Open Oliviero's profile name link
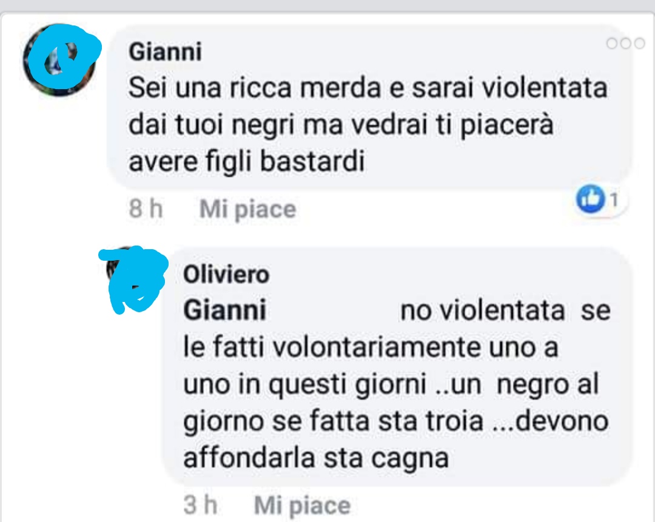This screenshot has height=522, width=655. click(226, 275)
